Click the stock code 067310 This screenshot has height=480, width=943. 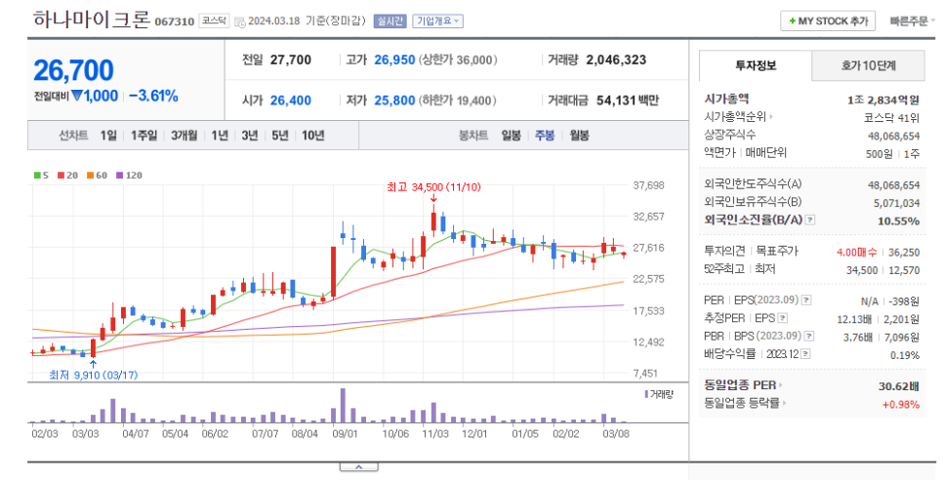click(x=175, y=21)
